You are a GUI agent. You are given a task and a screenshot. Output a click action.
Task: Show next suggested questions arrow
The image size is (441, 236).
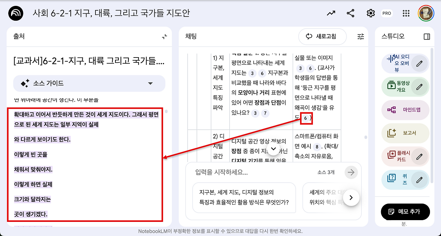tap(351, 198)
